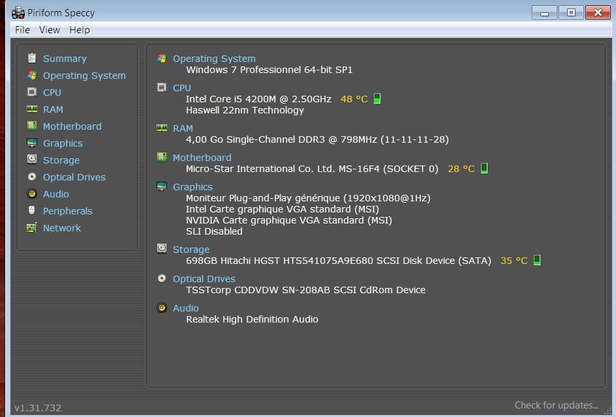The image size is (616, 417).
Task: Click the Summary clipboard icon in sidebar
Action: tap(31, 58)
